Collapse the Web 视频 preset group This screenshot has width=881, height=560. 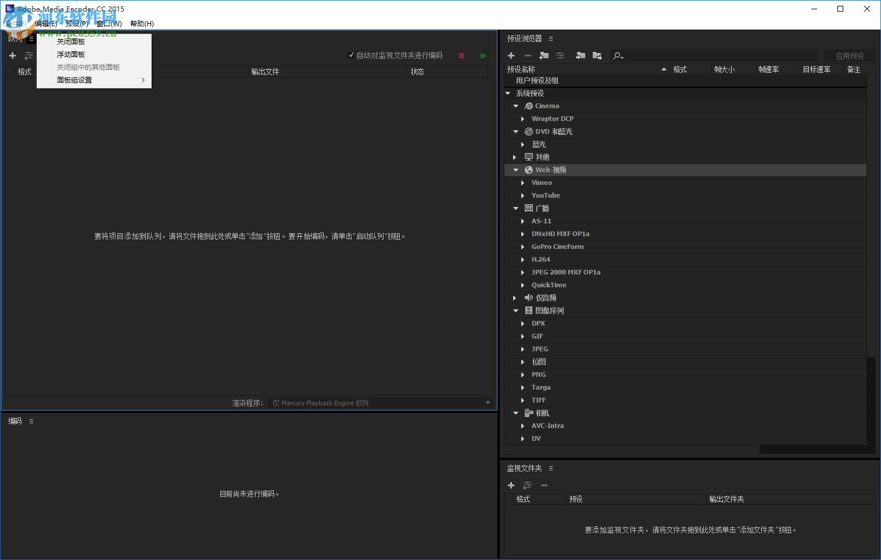tap(515, 169)
